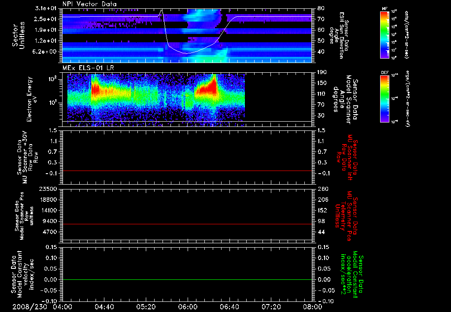Click the ergs/(cm**2-sr-sec-eV) units label
This screenshot has width=451, height=312.
coord(407,99)
